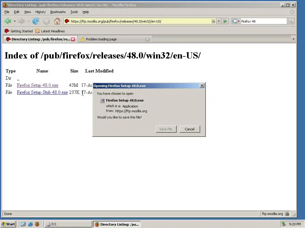Click the 237K size cell
The image size is (305, 228).
coord(74,92)
